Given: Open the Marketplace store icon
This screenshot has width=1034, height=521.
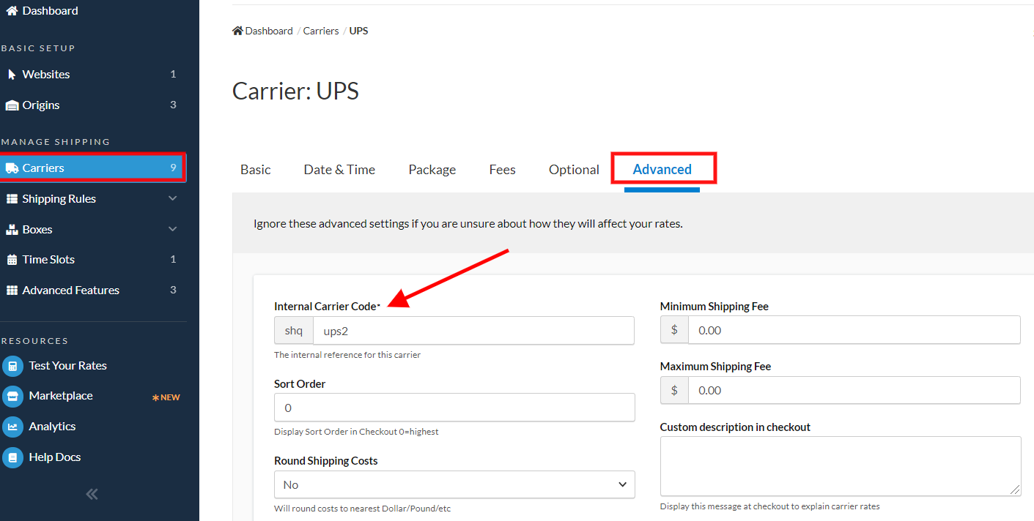Looking at the screenshot, I should pos(12,396).
